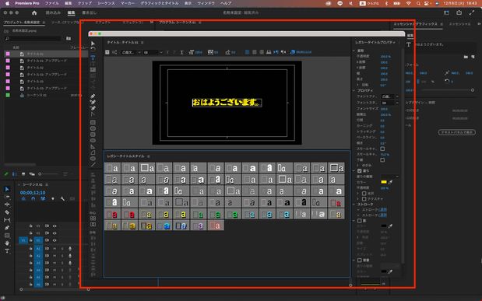Align title text right
Viewport: 482px width, 301px height.
pos(262,52)
